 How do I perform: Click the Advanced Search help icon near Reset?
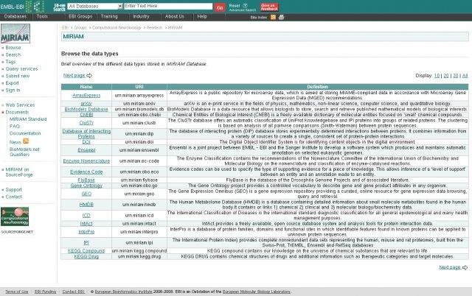(x=245, y=5)
